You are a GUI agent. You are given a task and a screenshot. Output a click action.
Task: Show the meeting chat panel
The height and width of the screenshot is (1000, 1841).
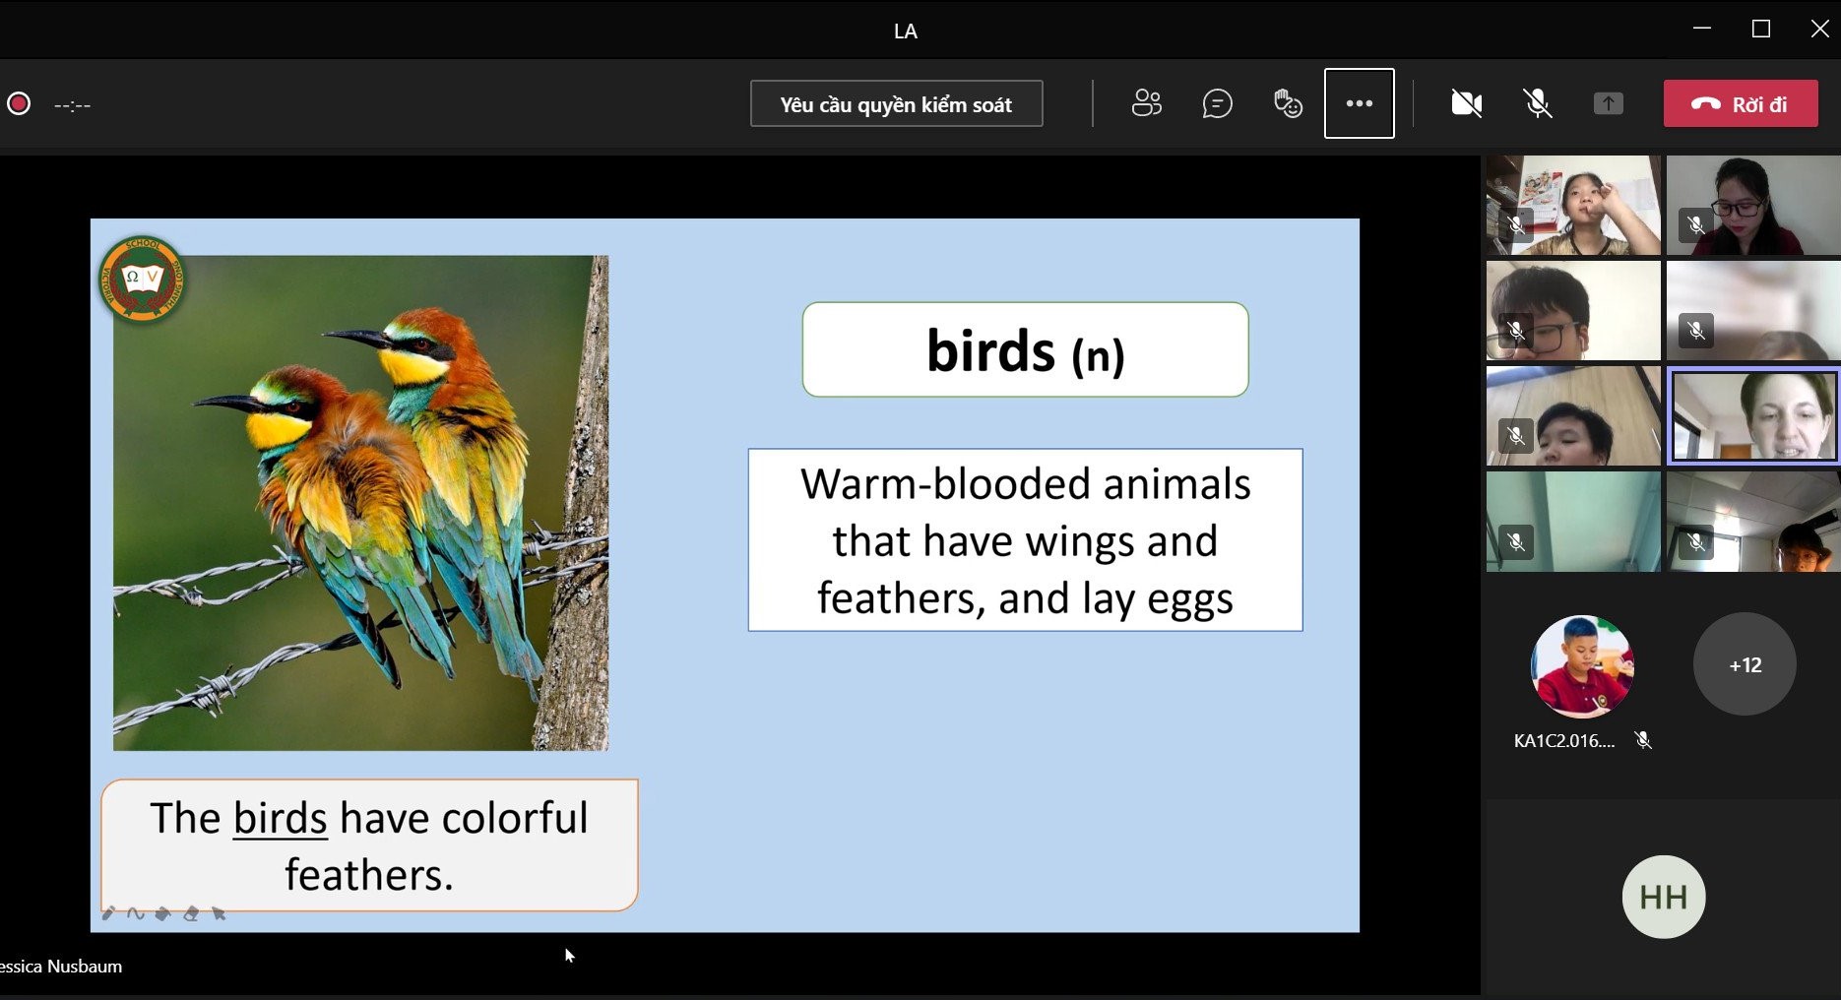(1217, 103)
